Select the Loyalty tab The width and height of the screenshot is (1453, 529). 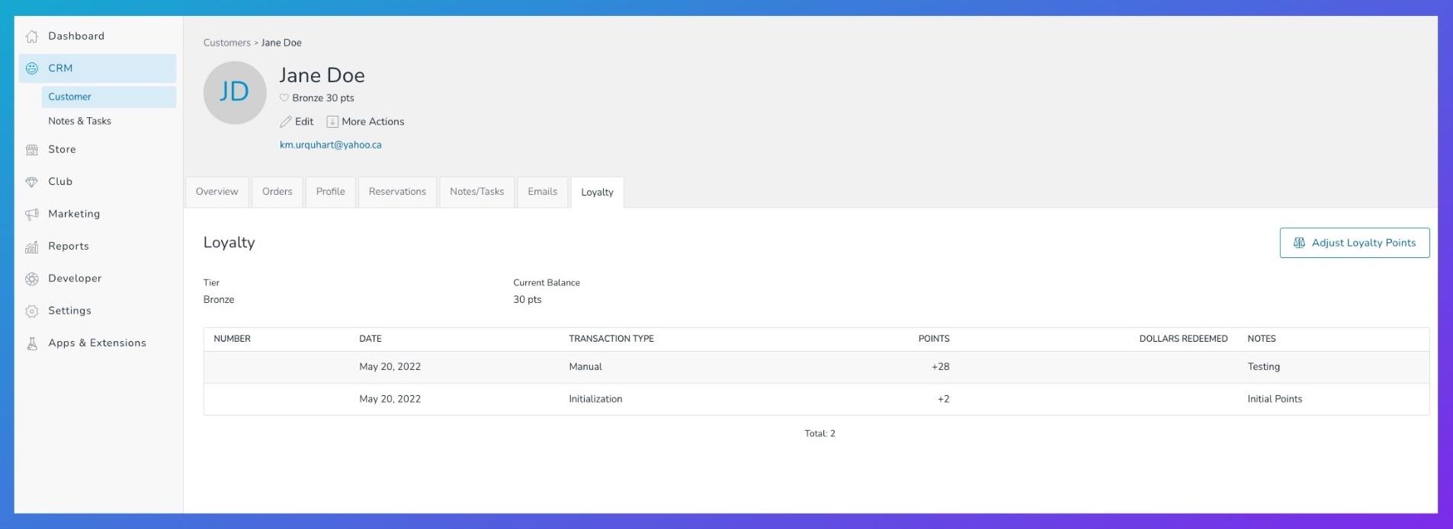coord(597,193)
